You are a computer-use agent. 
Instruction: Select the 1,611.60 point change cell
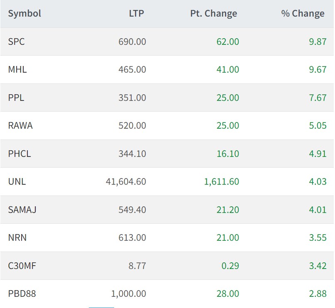[221, 181]
